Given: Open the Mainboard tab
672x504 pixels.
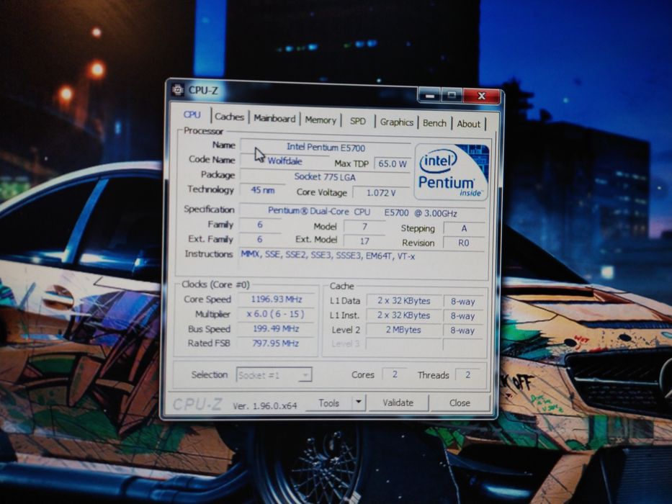Looking at the screenshot, I should click(274, 118).
